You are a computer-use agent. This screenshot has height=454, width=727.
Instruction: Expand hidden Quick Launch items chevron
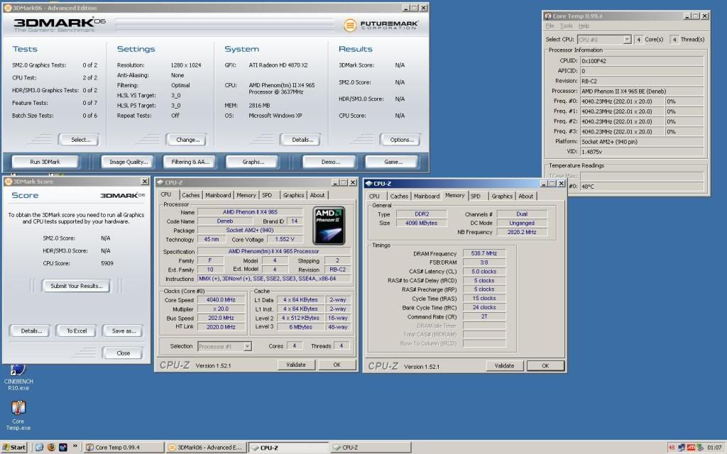pos(75,448)
